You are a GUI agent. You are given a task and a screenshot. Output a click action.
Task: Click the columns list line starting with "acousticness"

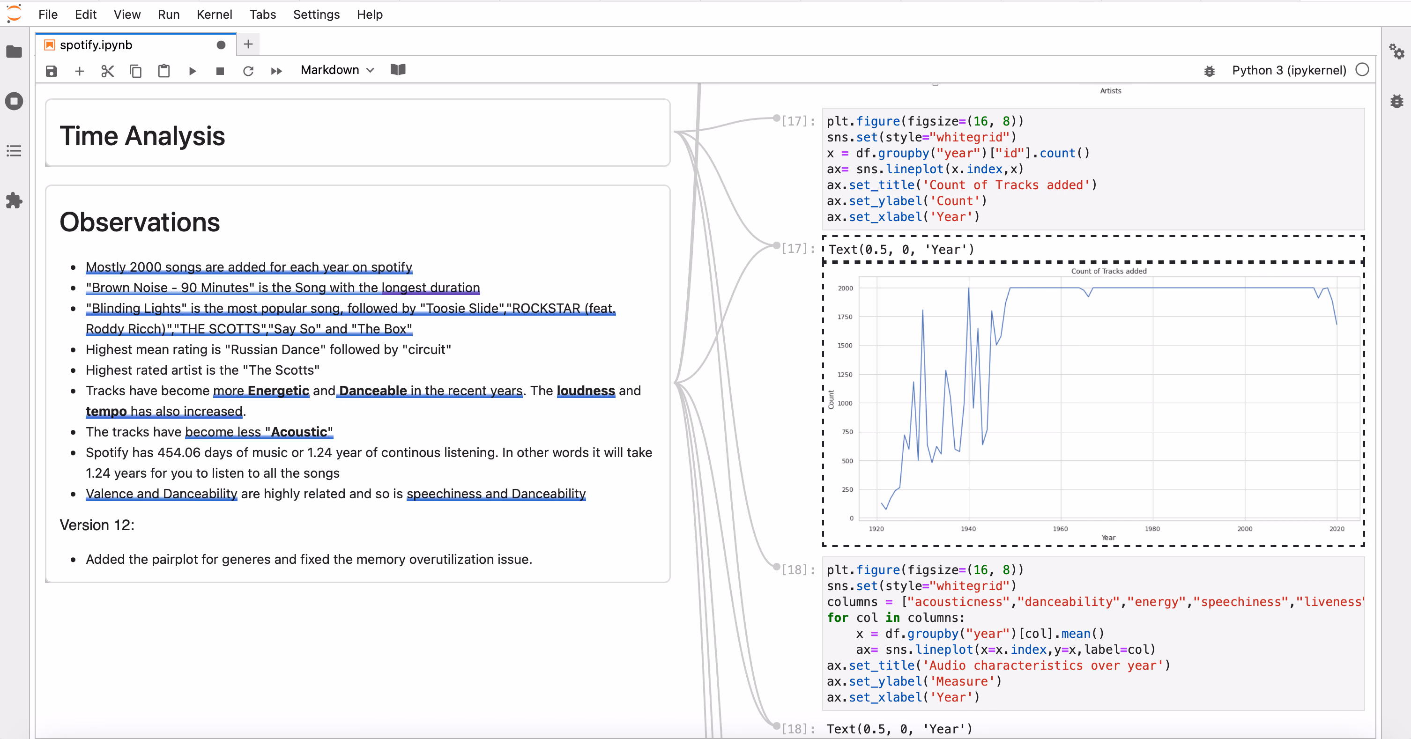tap(1095, 602)
